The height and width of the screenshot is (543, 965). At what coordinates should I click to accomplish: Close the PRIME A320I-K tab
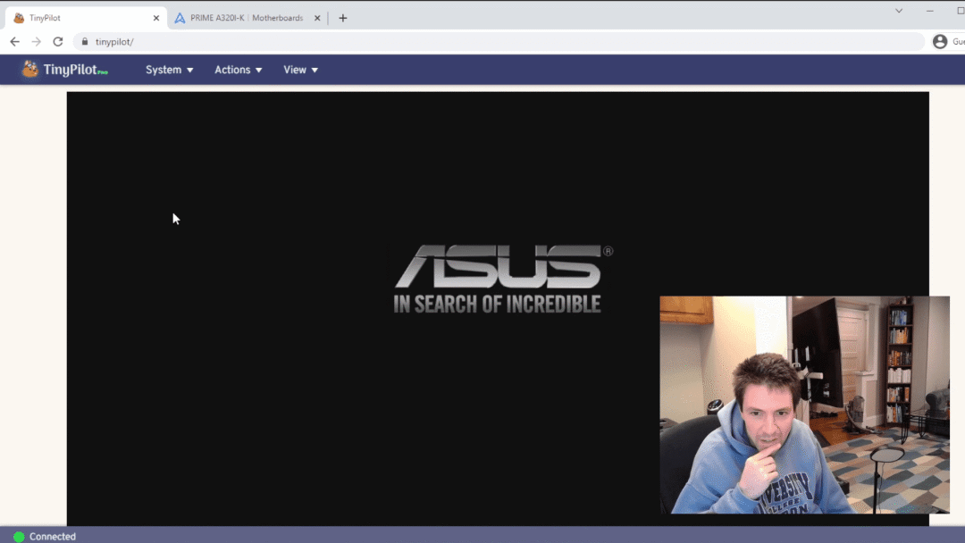(317, 18)
